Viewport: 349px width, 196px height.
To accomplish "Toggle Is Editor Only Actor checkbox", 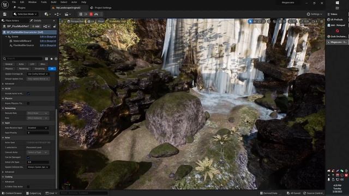I will [28, 187].
